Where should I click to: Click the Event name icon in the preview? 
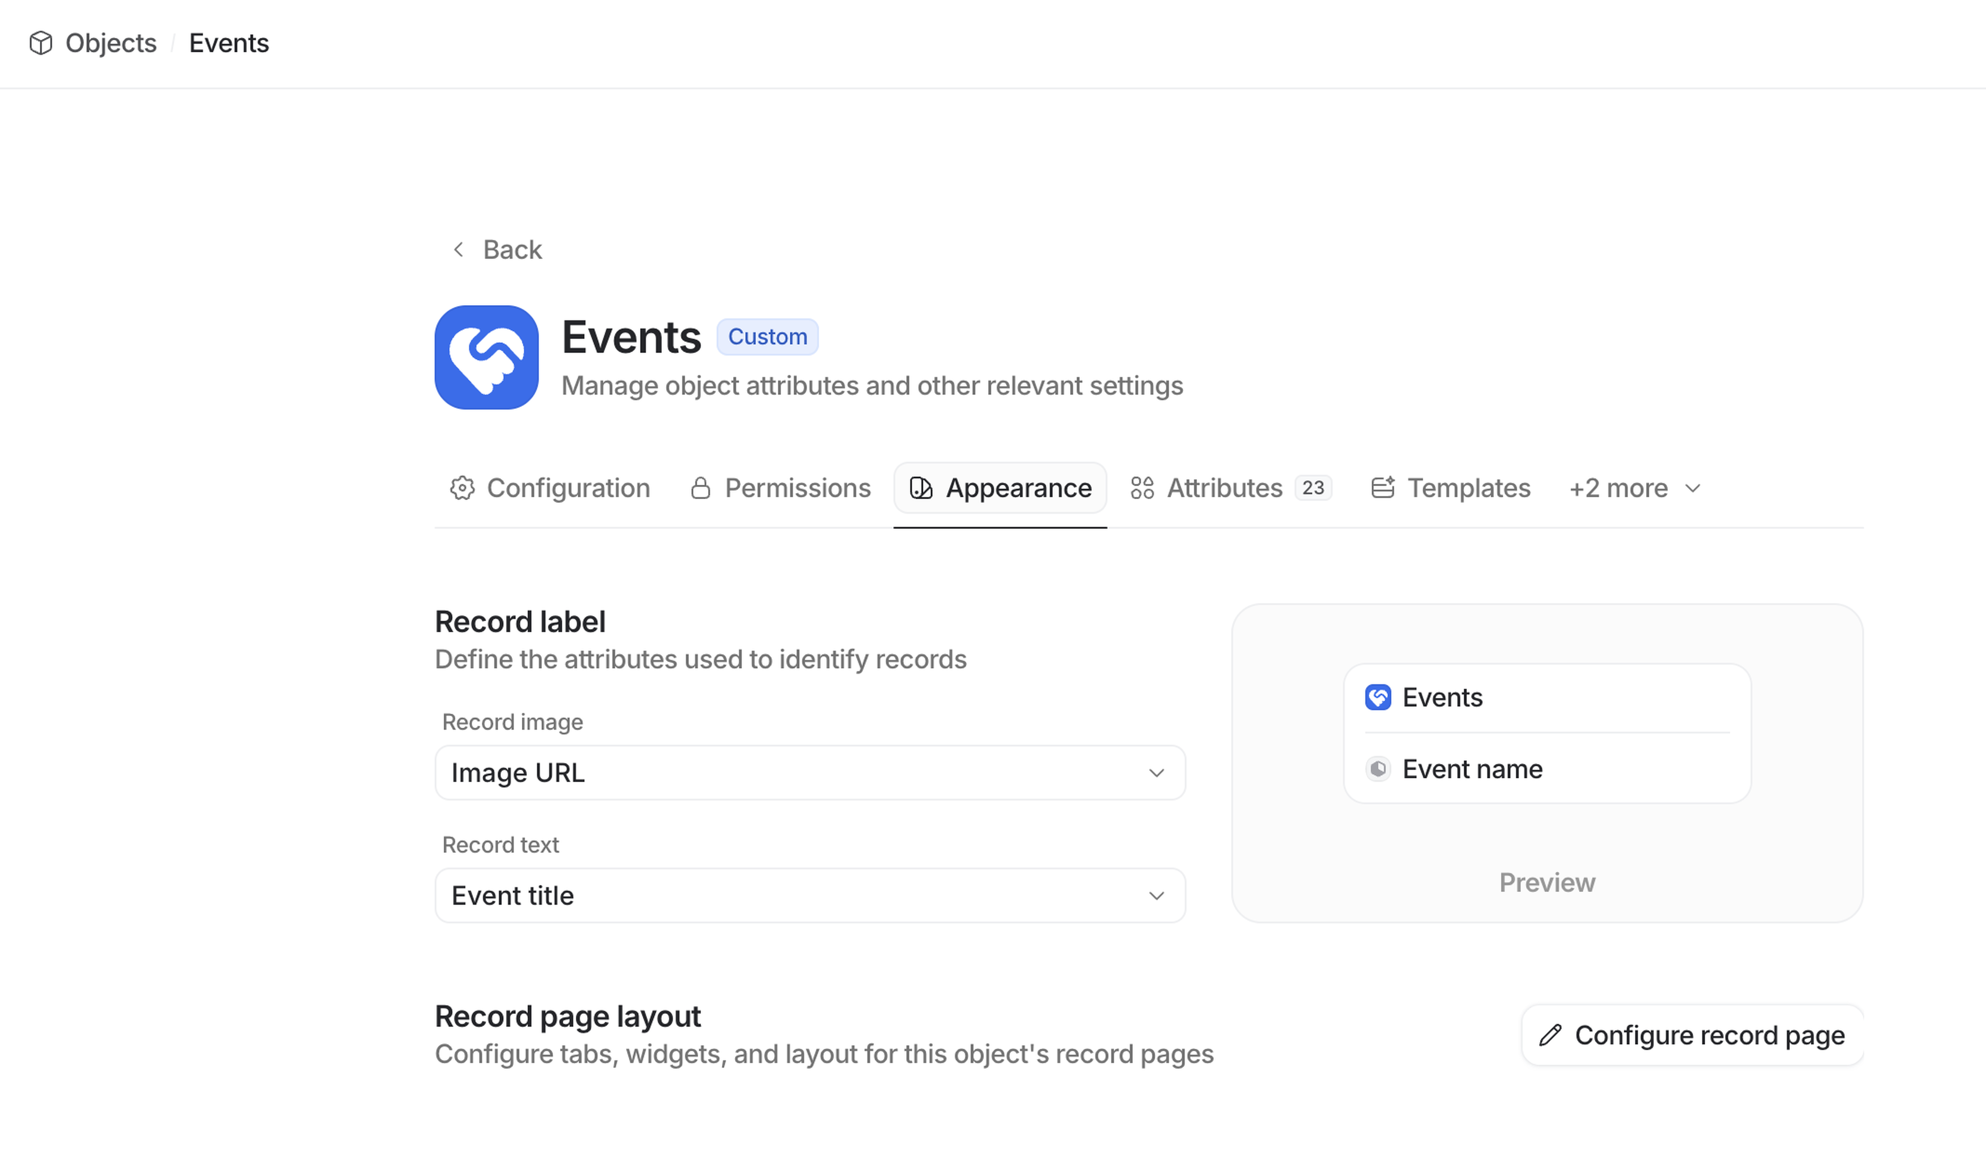pos(1378,769)
